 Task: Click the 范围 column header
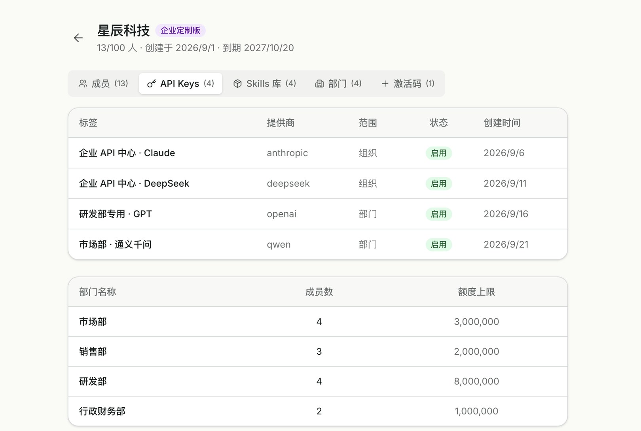pyautogui.click(x=368, y=123)
